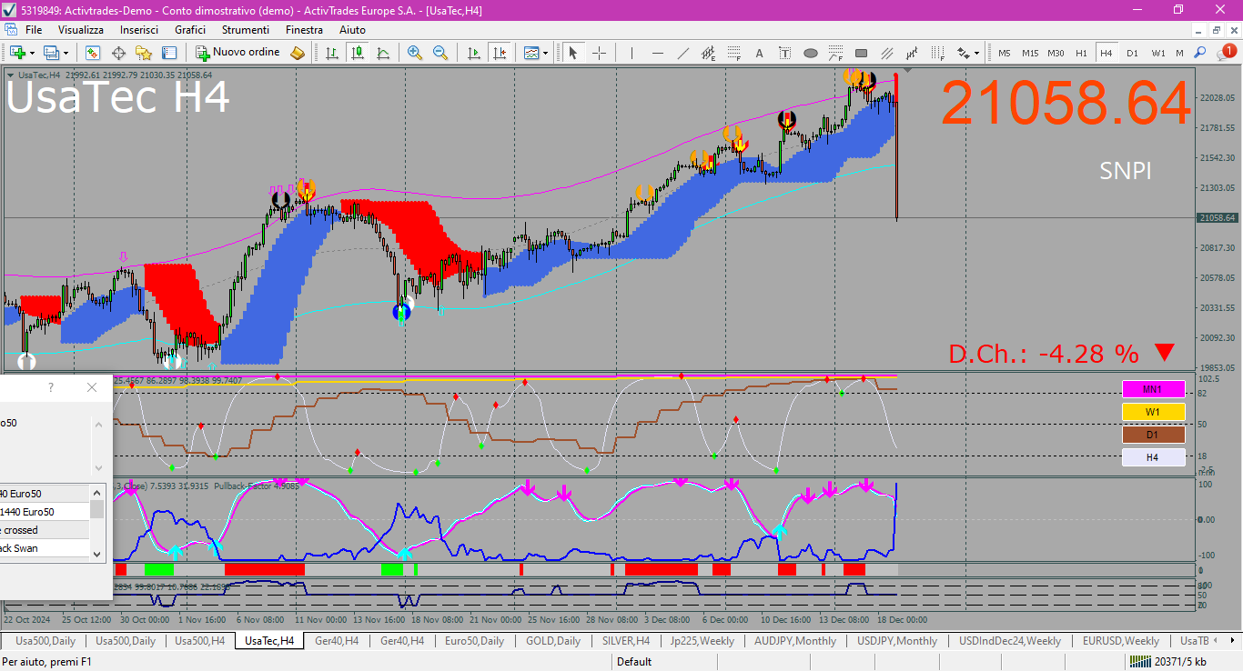Open the Strumenti menu

point(246,30)
